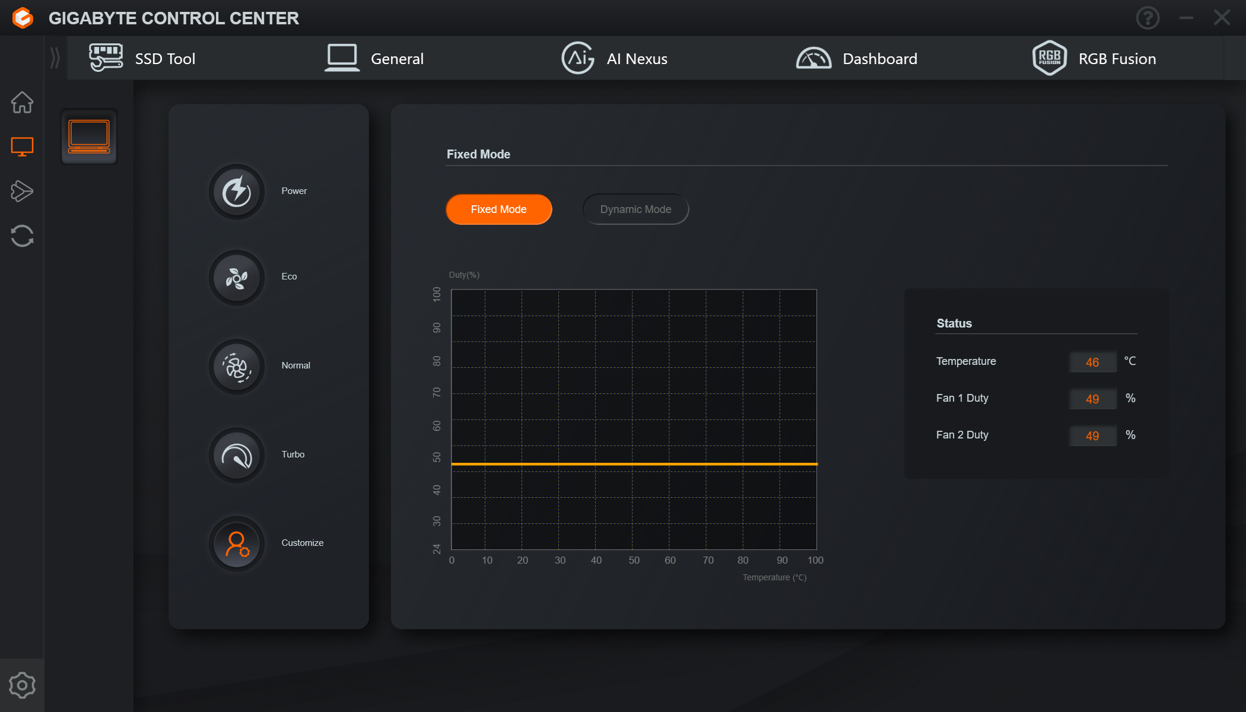
Task: Select the Normal fan mode icon
Action: point(237,367)
